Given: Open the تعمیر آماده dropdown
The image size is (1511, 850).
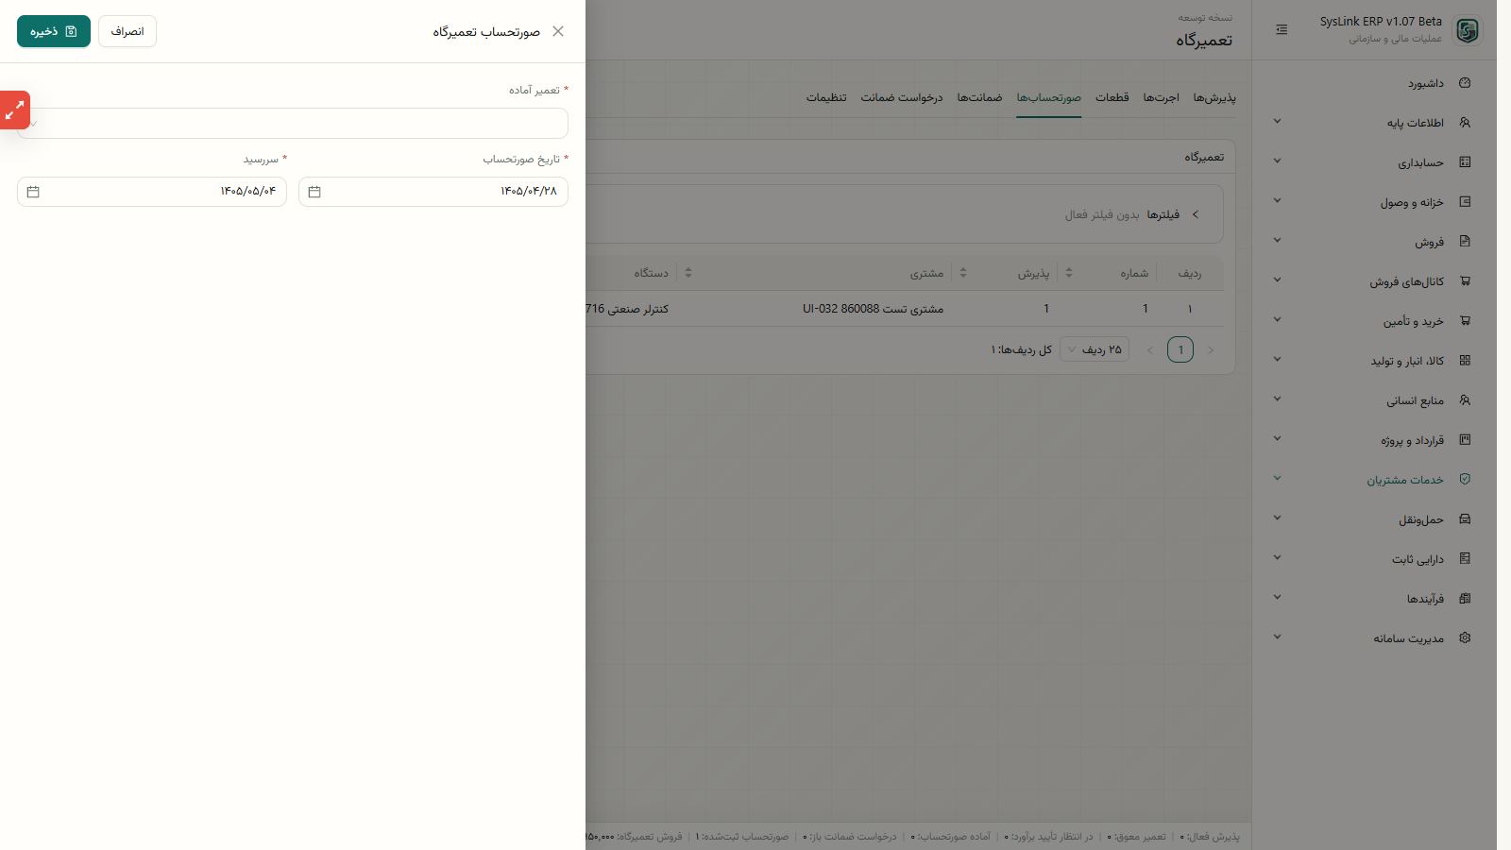Looking at the screenshot, I should [293, 124].
